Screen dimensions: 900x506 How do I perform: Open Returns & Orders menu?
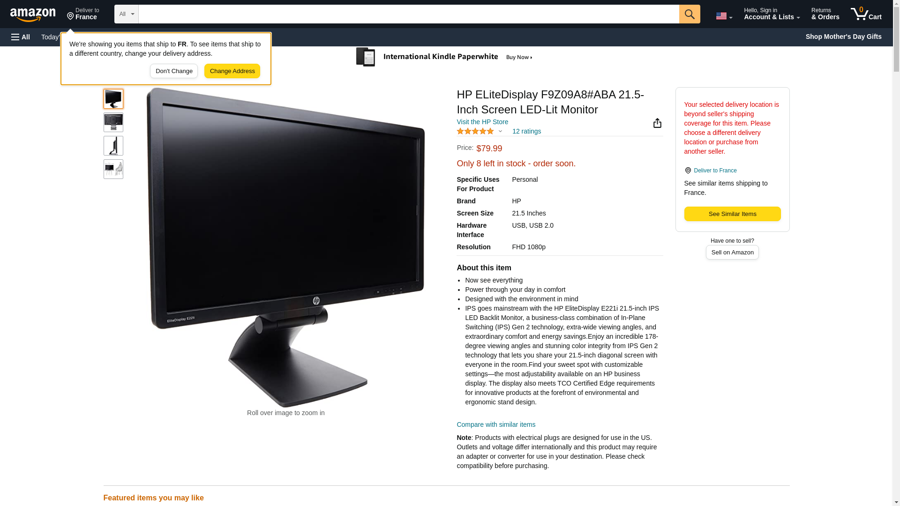click(825, 14)
